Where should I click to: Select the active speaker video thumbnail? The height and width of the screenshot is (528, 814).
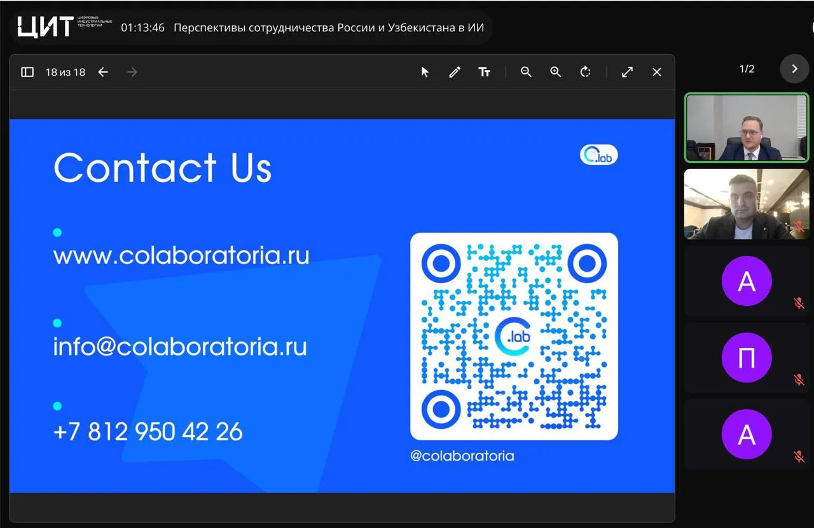747,127
